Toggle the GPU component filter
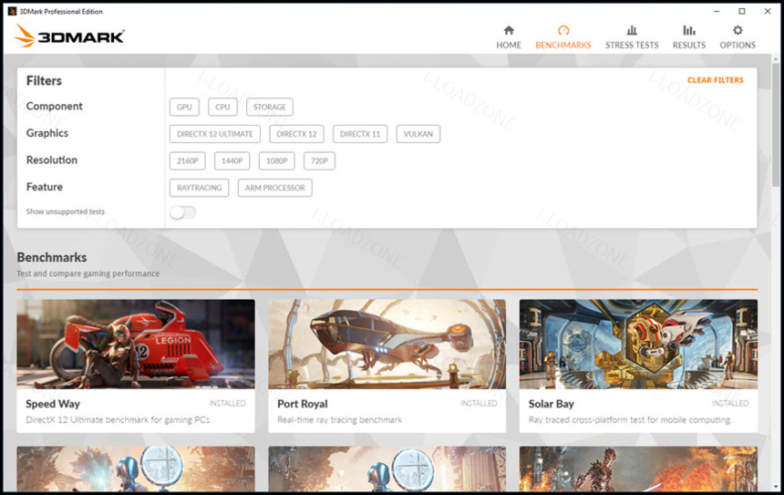Screen dimensions: 784x495 pos(184,107)
